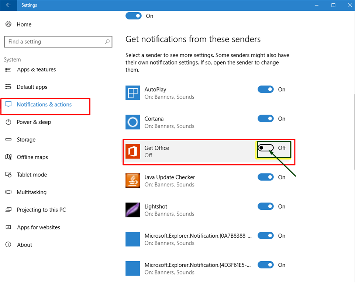The height and width of the screenshot is (283, 355).
Task: Go to Projecting to this PC
Action: coord(41,210)
